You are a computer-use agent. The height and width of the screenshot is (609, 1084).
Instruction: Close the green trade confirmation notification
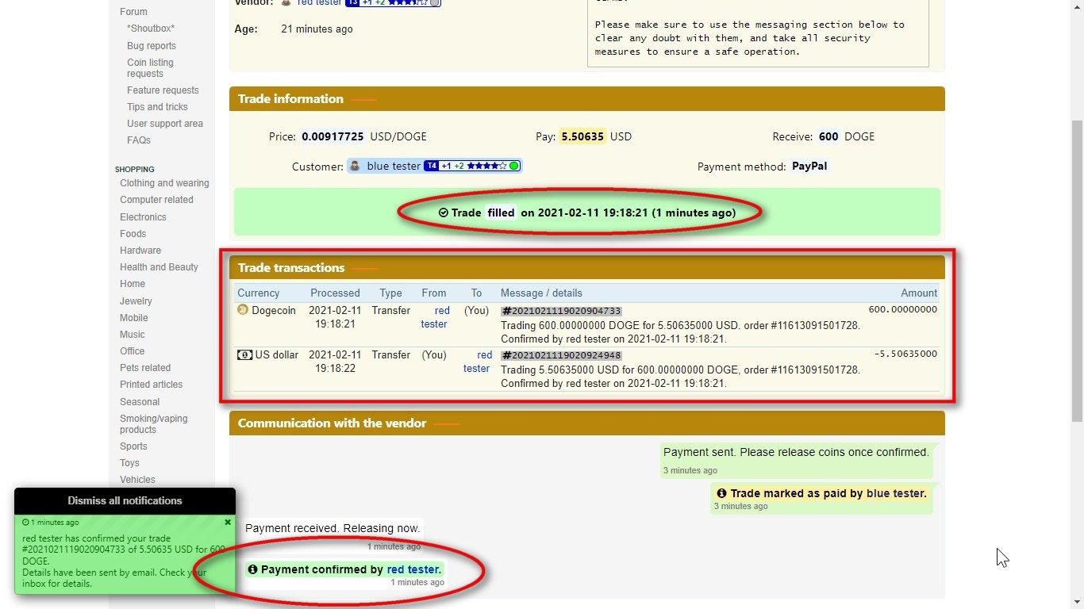coord(228,523)
